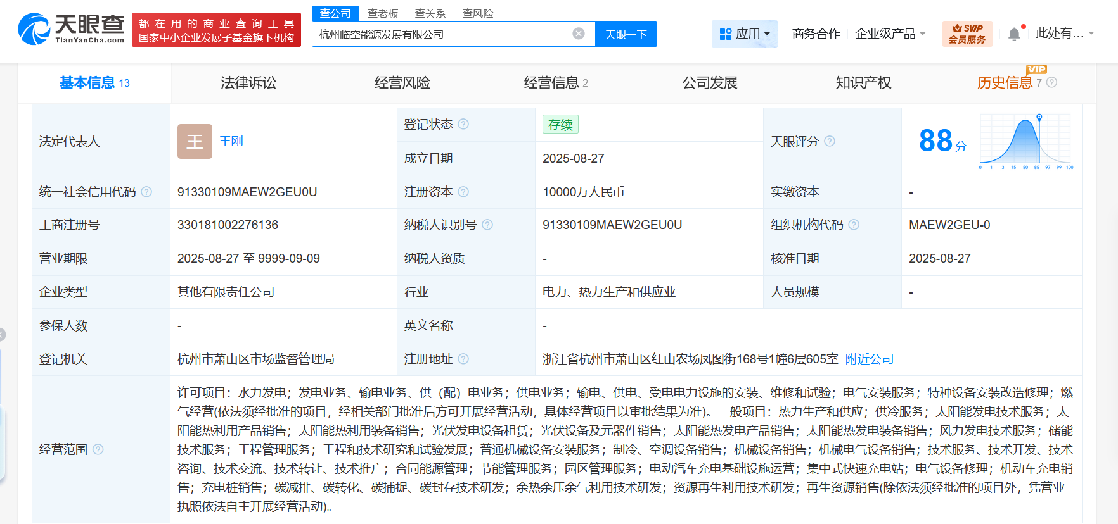Screen dimensions: 1118x524
Task: Click help icon next to 统一社会信用代码
Action: (x=146, y=192)
